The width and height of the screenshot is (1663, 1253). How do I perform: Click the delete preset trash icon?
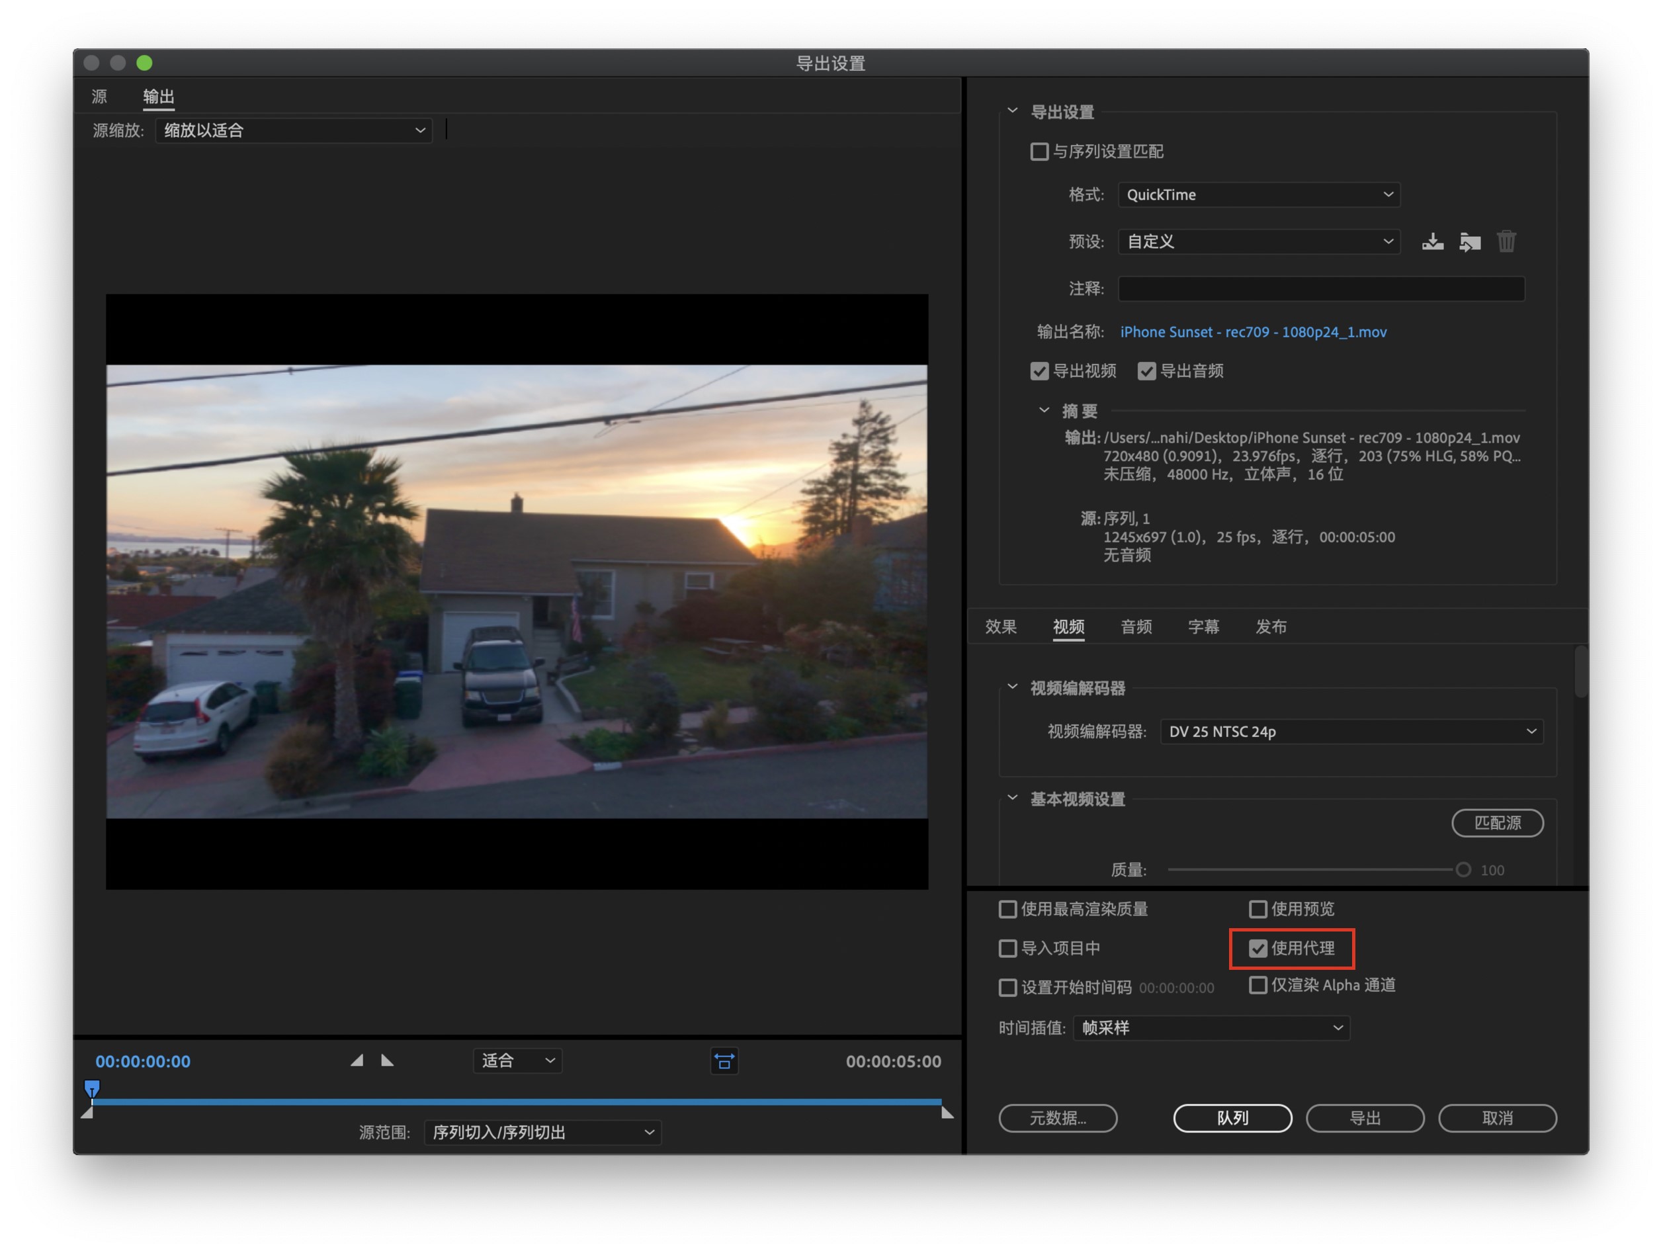[1507, 241]
